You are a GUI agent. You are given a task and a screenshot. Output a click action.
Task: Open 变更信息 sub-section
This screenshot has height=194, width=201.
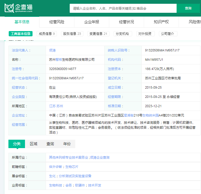point(98,34)
